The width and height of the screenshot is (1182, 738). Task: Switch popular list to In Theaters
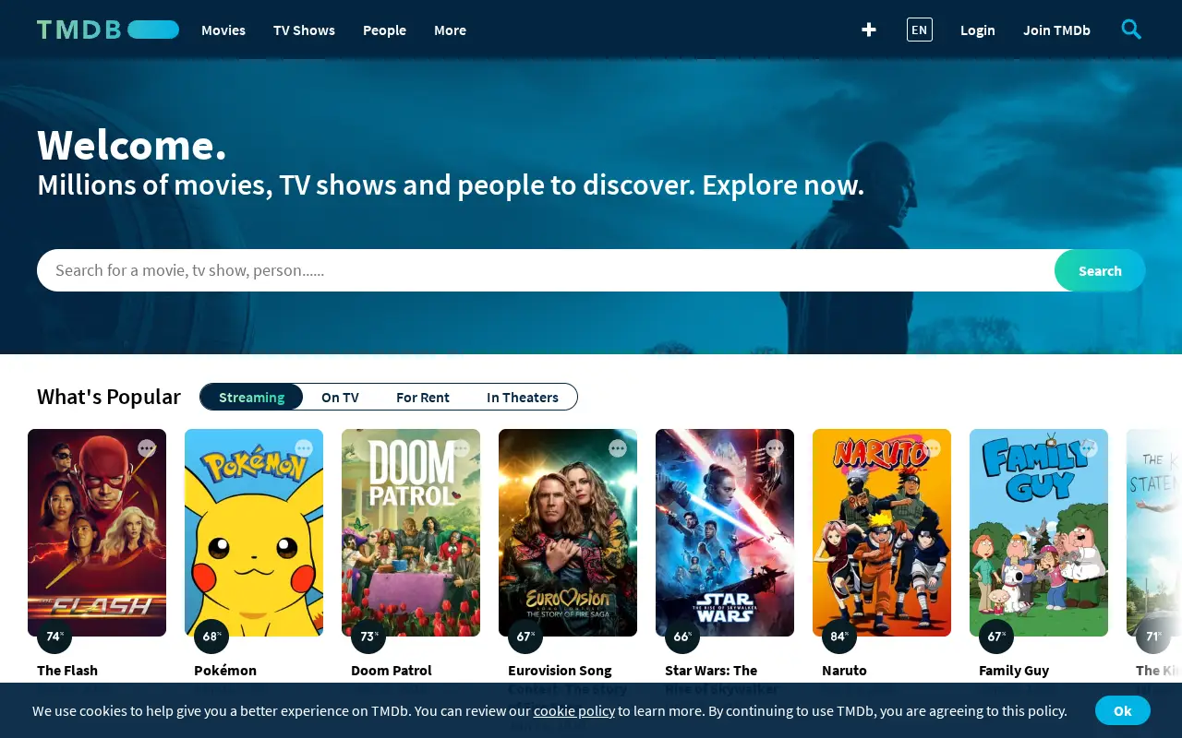pos(523,397)
